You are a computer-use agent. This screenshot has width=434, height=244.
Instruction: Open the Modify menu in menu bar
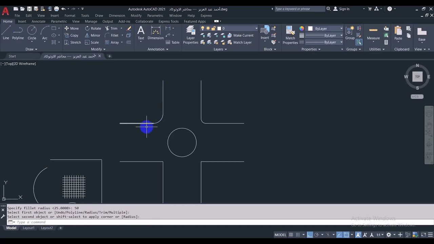pos(136,16)
